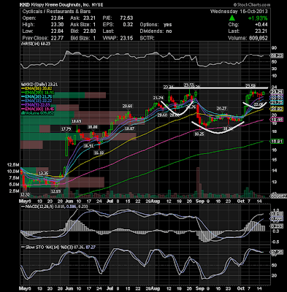Click the P/E ratio 72.53

[x=126, y=18]
